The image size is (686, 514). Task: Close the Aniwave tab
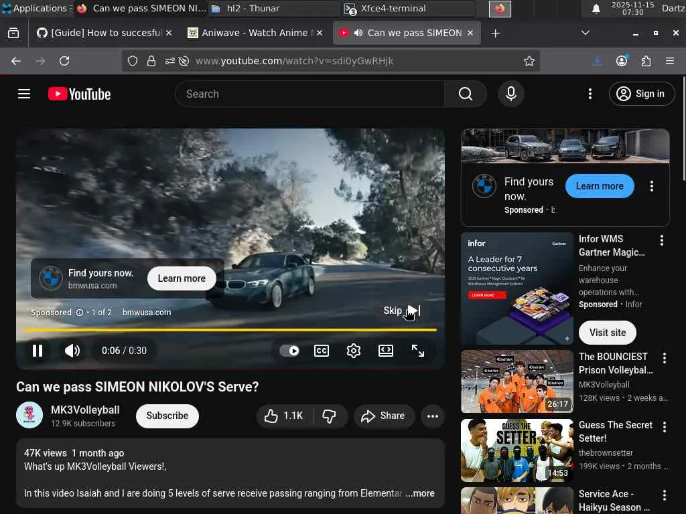tap(320, 33)
